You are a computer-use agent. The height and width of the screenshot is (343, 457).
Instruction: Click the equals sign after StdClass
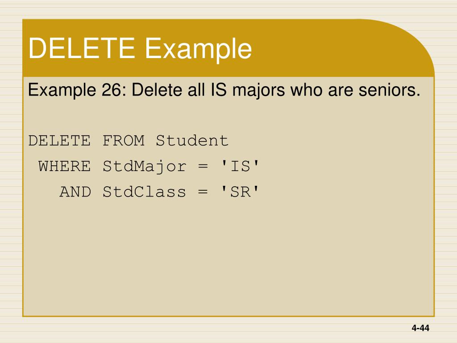click(x=203, y=192)
